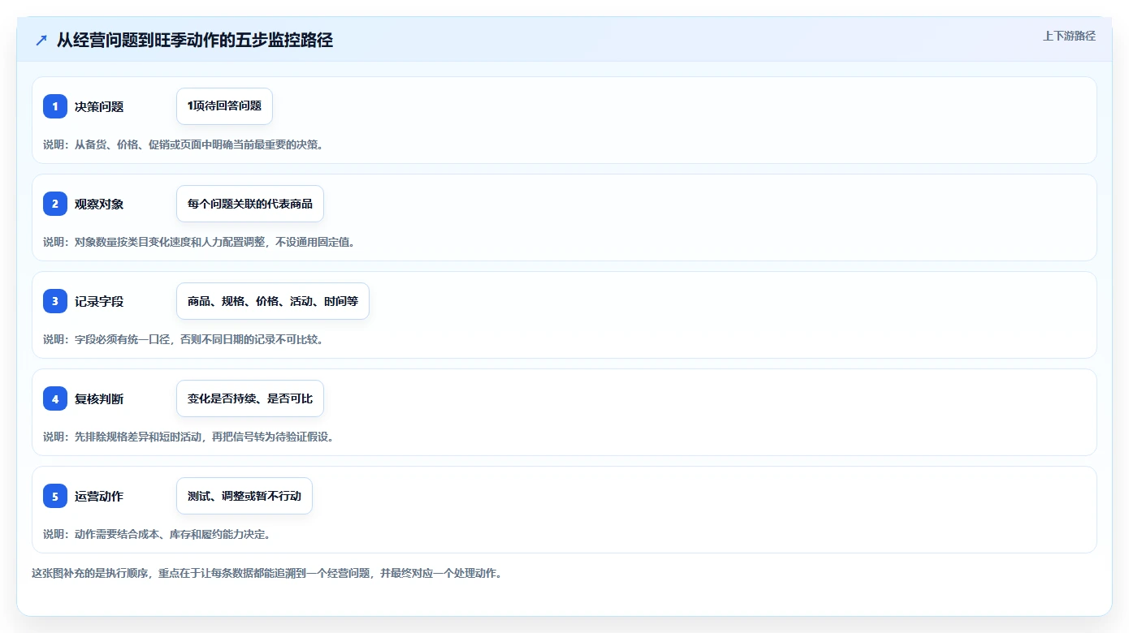Image resolution: width=1129 pixels, height=633 pixels.
Task: Click the 变化是否持续、是否可比 chip
Action: coord(250,398)
